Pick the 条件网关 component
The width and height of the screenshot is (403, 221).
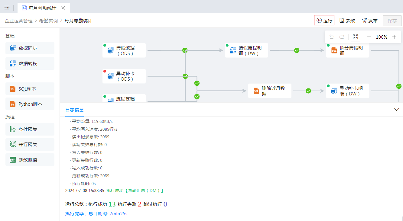click(30, 129)
